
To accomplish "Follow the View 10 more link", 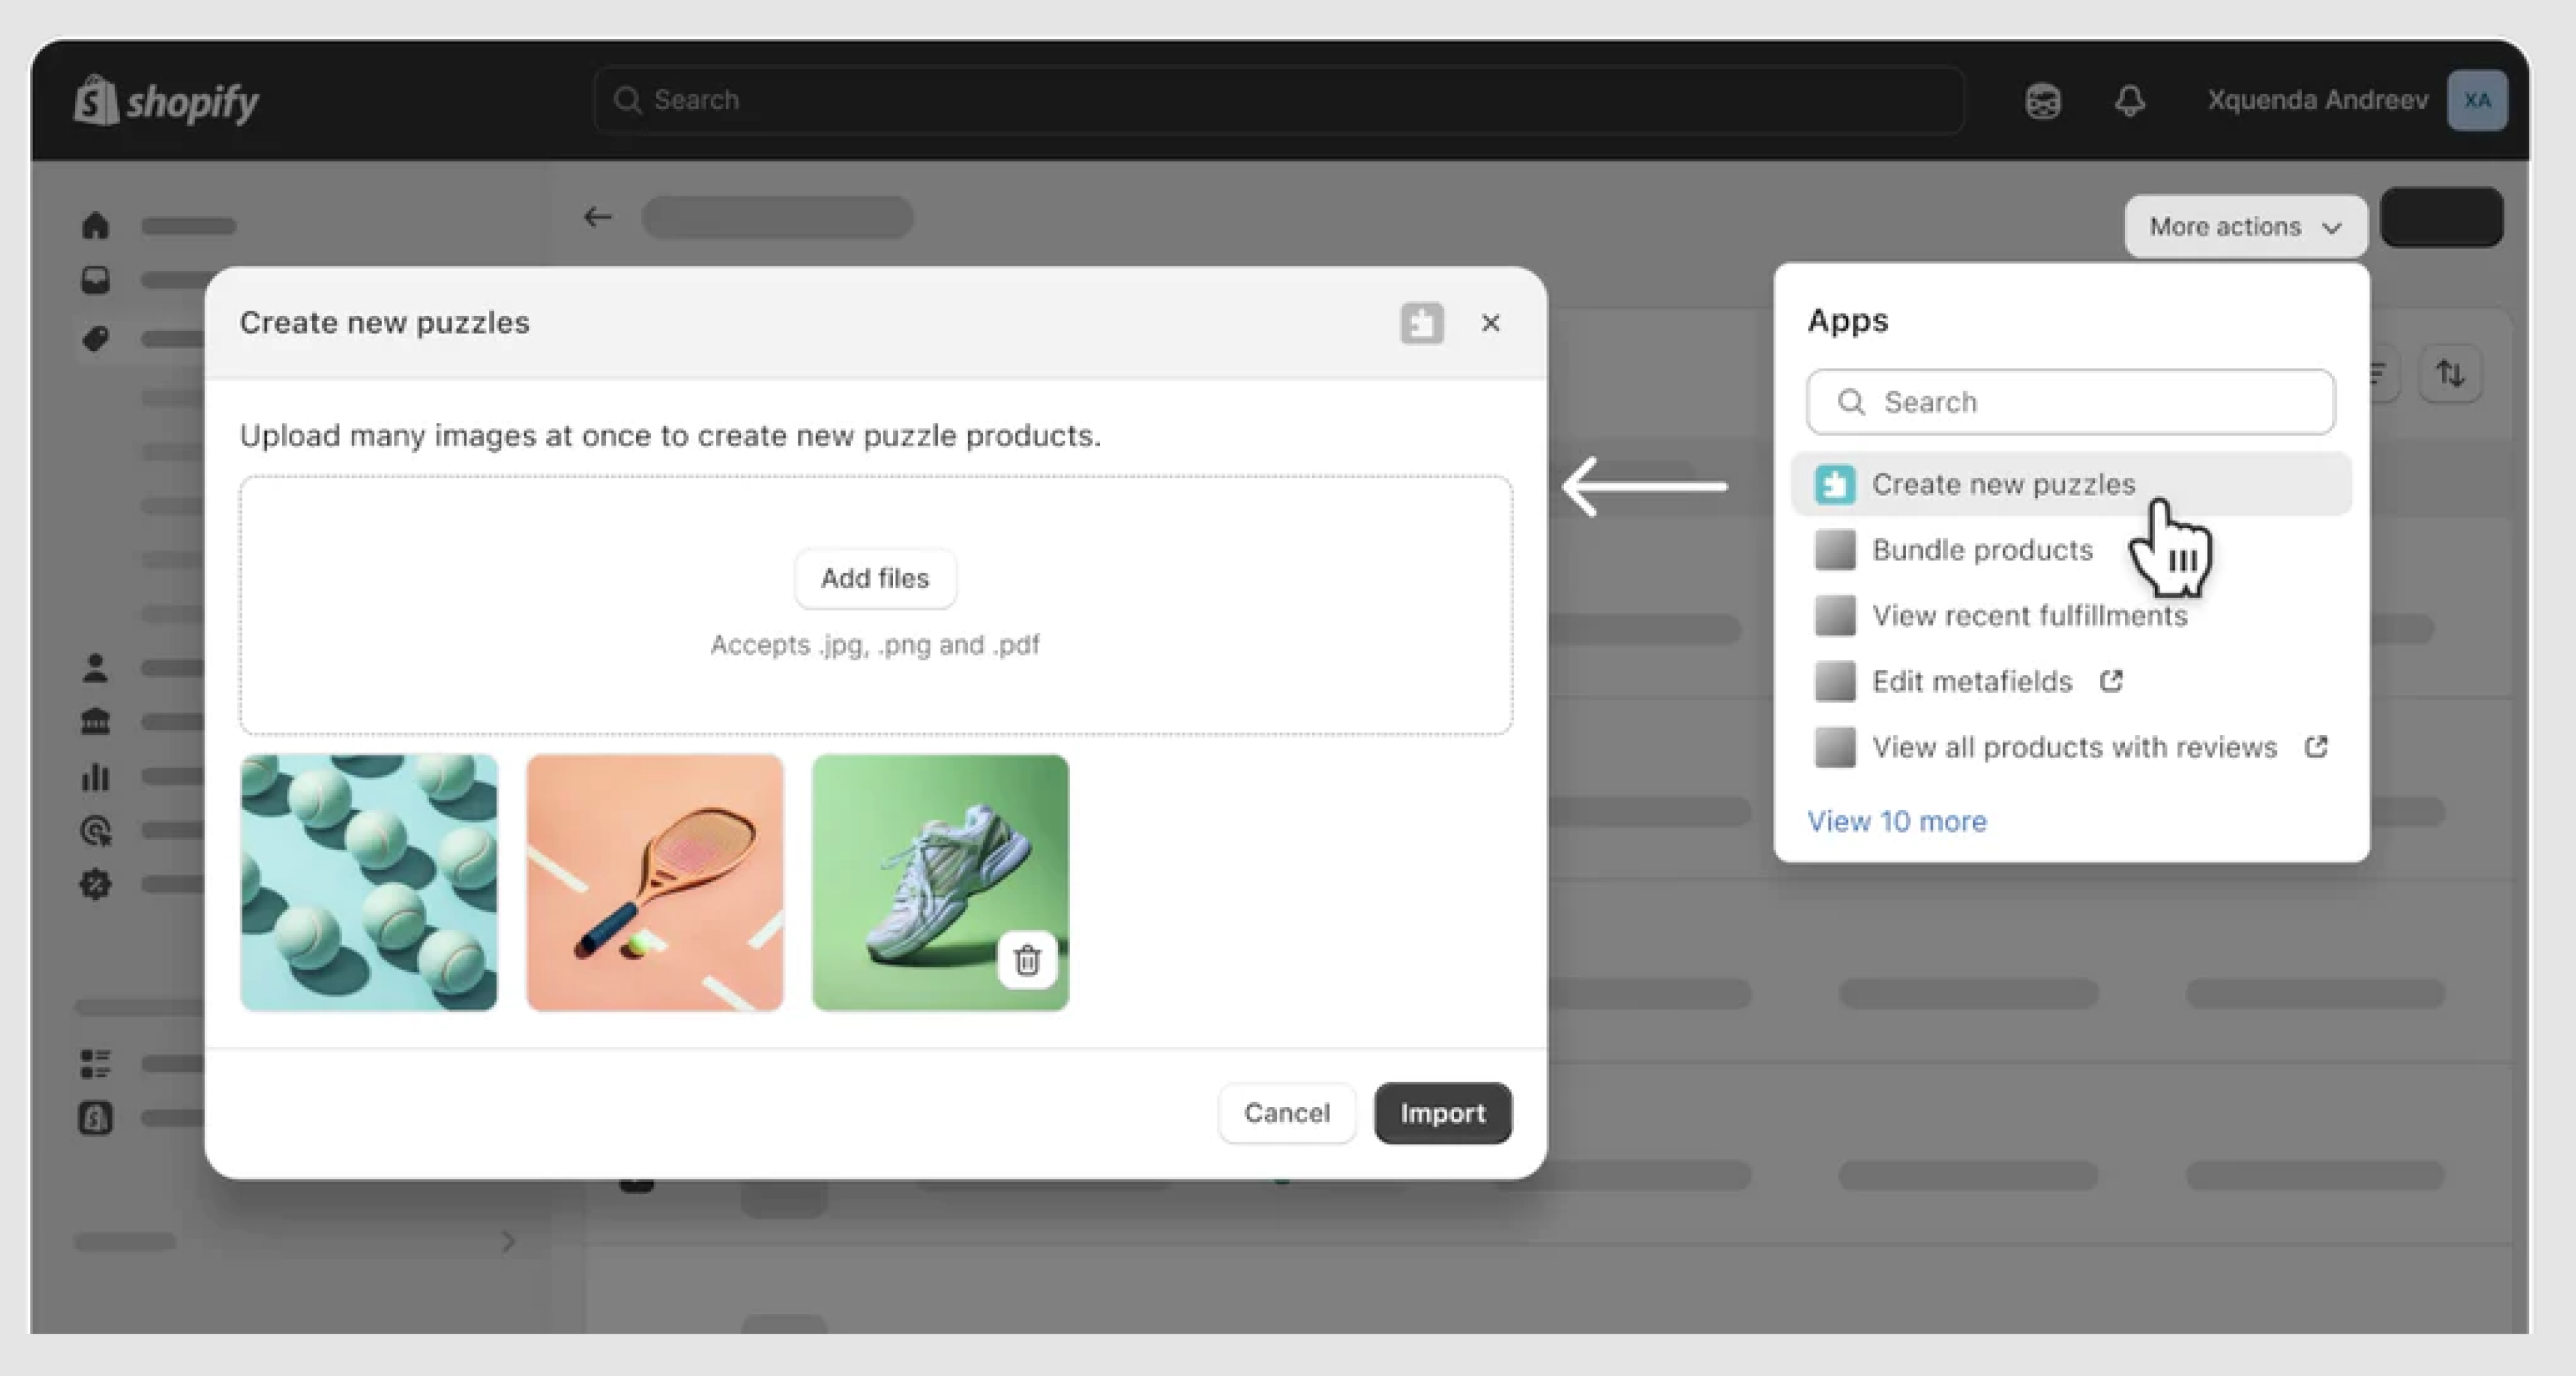I will (x=1896, y=821).
